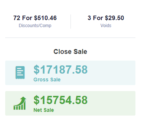The width and height of the screenshot is (141, 136).
Task: Open the Net Sale label
Action: [44, 110]
